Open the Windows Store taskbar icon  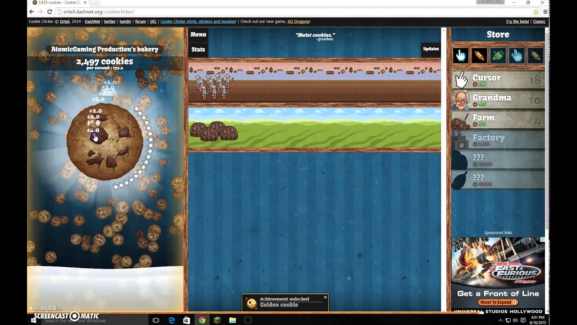[x=187, y=320]
